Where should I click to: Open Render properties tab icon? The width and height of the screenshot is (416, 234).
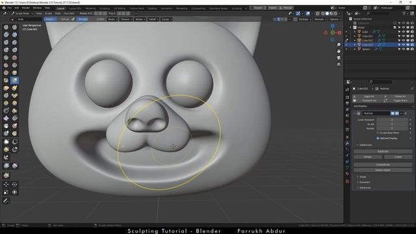(347, 97)
